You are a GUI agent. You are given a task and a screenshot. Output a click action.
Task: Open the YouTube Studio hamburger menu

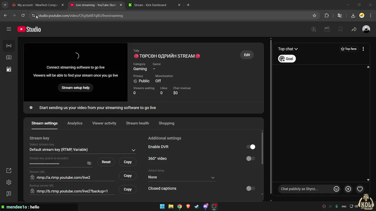[9, 29]
